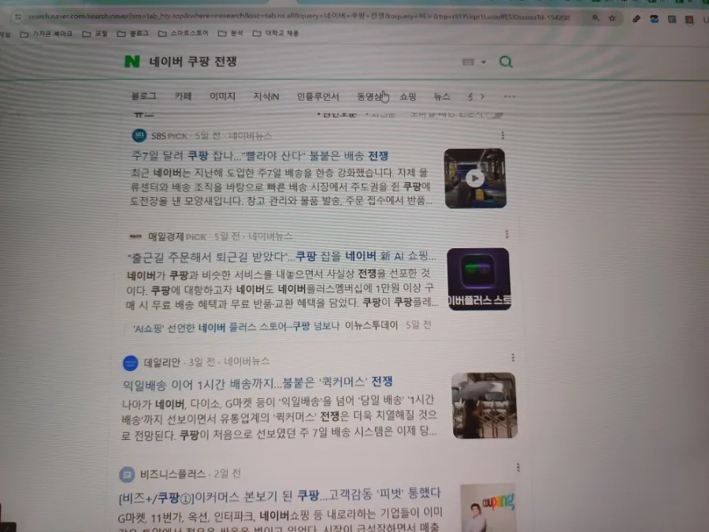Click the 비즈니스플러스 source logo
709x532 pixels.
(x=127, y=474)
